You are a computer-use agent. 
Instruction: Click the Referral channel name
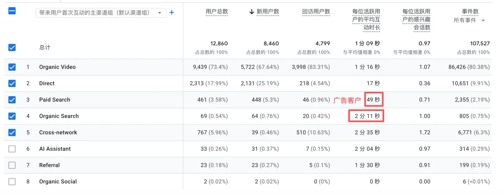(x=49, y=165)
